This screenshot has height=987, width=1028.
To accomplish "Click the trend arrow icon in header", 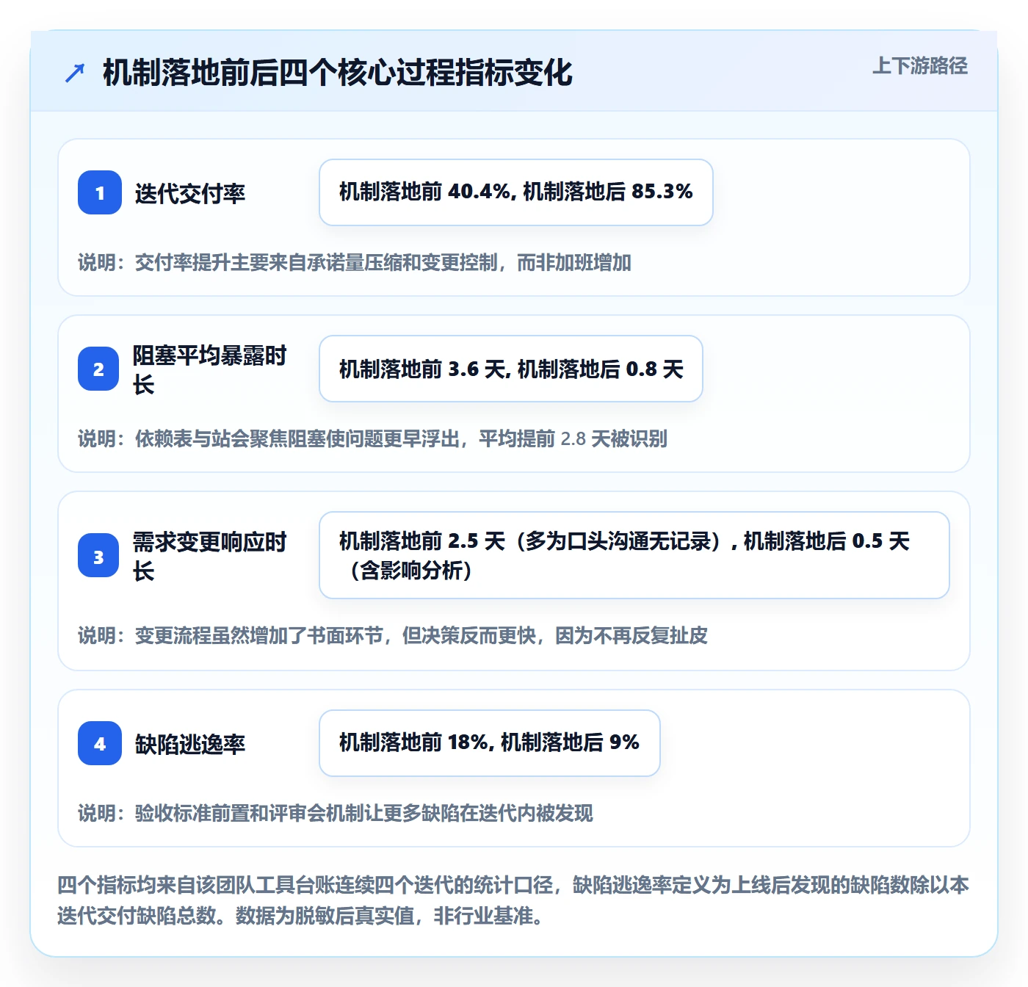I will [74, 73].
